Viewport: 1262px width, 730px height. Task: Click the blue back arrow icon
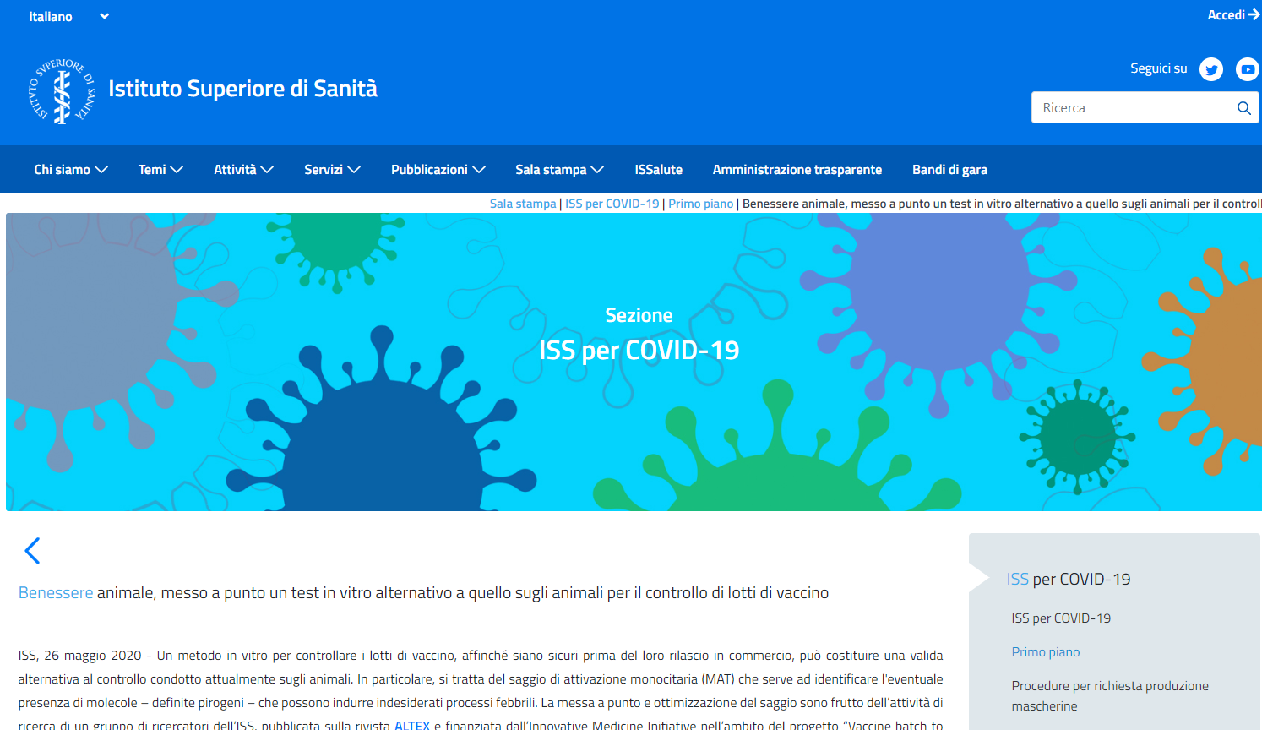(x=32, y=551)
